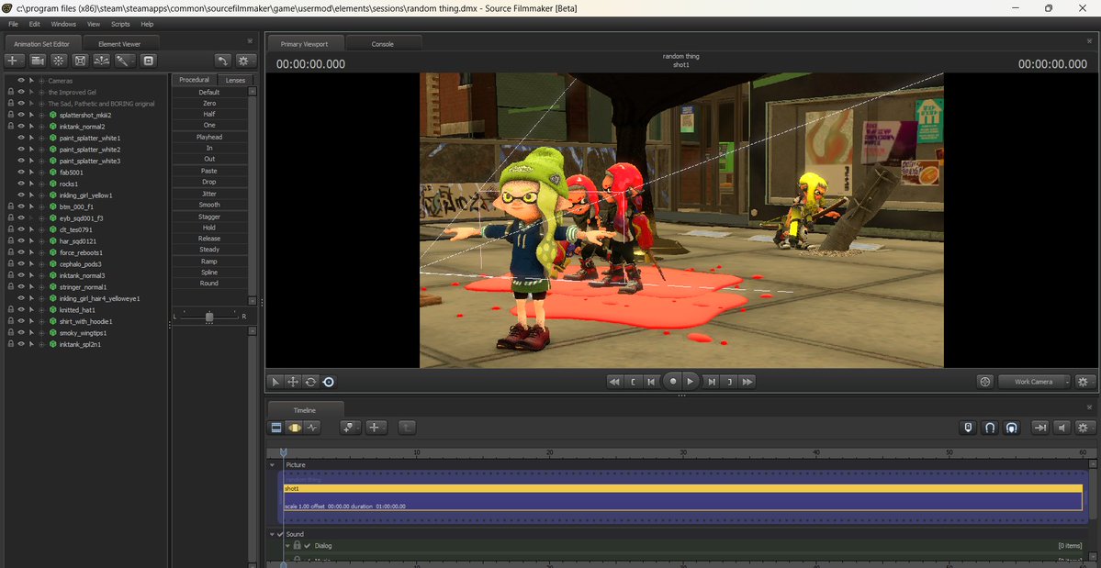Toggle the lock on stringer_normal1
The height and width of the screenshot is (568, 1101).
[10, 287]
